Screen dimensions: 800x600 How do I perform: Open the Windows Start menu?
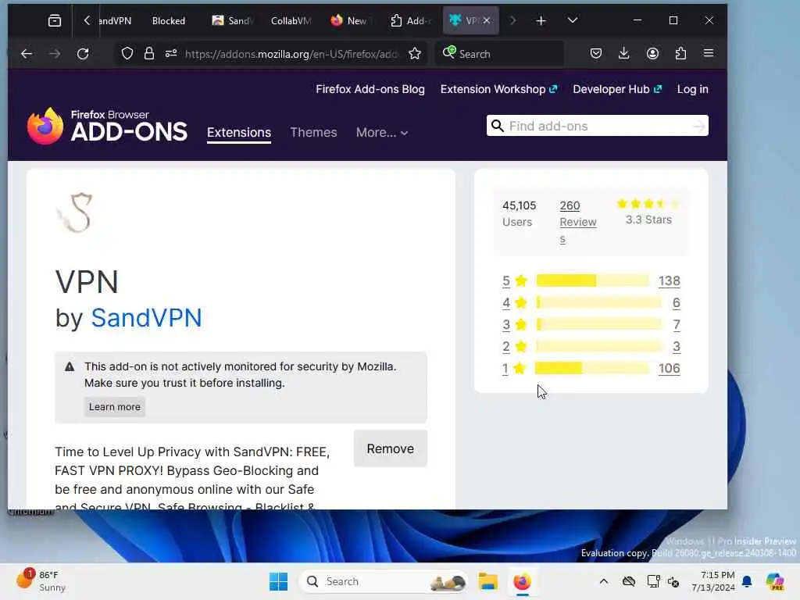(279, 581)
